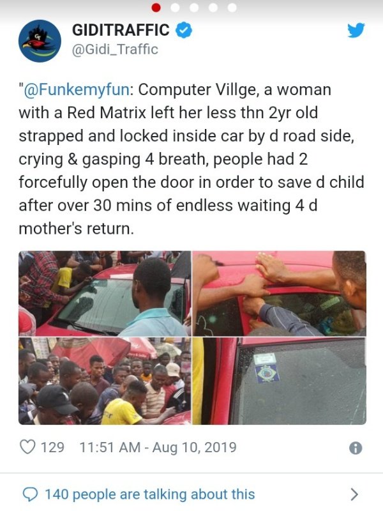Click the blue verified badge
Screen dimensions: 383x511
click(x=184, y=30)
